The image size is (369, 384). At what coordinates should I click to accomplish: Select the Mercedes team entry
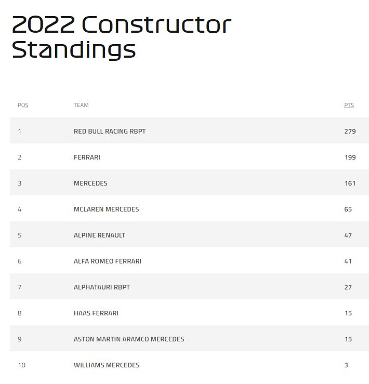pyautogui.click(x=90, y=183)
